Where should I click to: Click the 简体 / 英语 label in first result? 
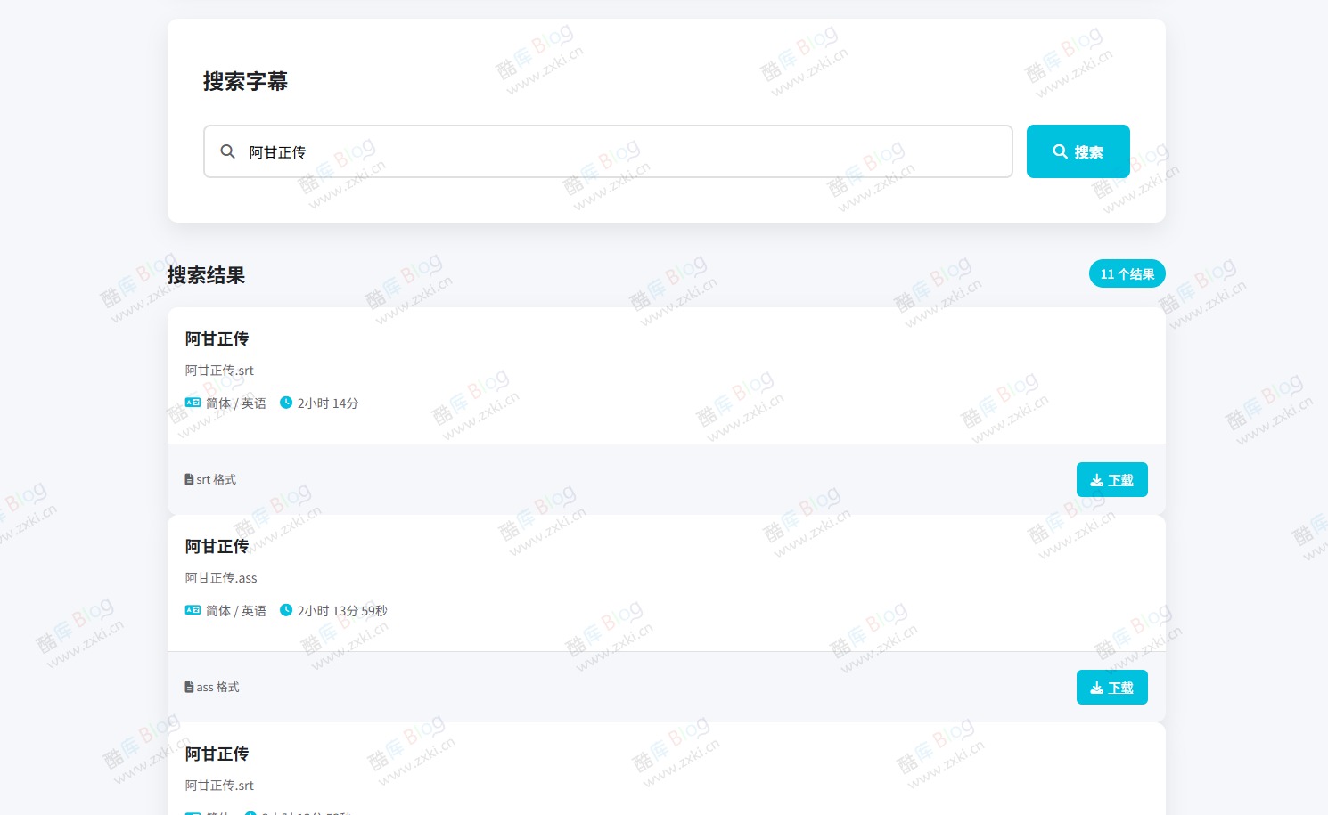pyautogui.click(x=236, y=403)
